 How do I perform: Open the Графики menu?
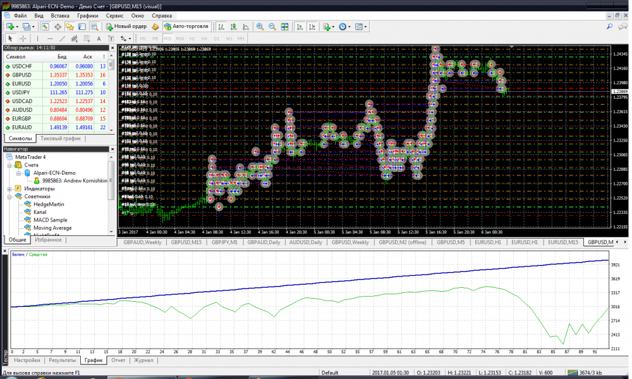pyautogui.click(x=87, y=16)
